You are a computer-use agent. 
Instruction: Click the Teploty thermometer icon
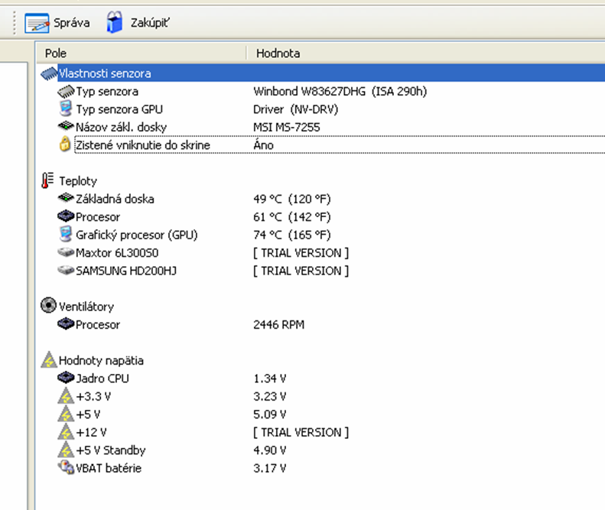click(x=48, y=180)
